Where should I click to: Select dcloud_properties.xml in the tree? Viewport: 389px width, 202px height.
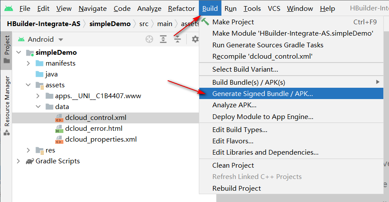tap(101, 139)
